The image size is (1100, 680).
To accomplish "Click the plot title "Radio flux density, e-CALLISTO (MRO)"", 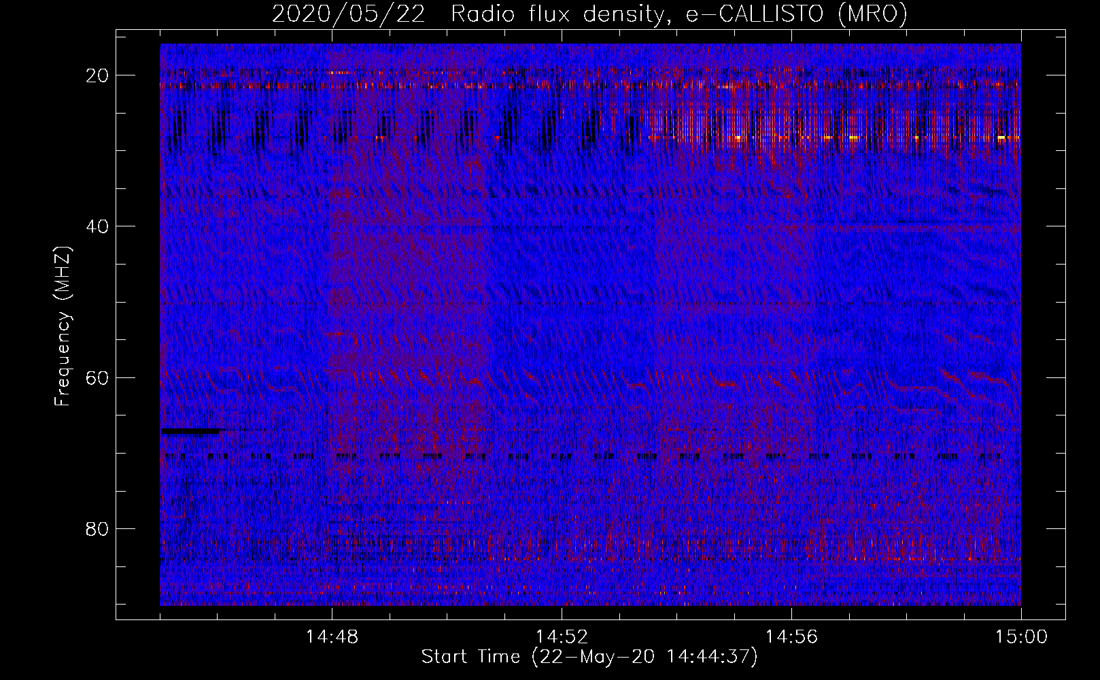I will 679,14.
